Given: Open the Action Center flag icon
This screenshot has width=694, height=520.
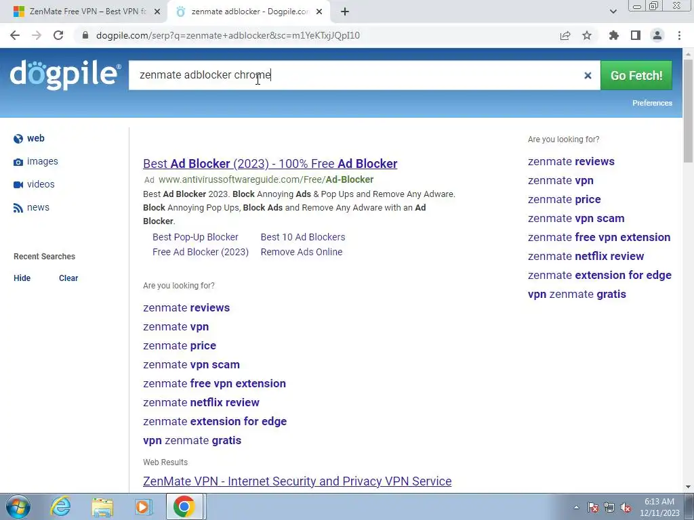Looking at the screenshot, I should (593, 507).
